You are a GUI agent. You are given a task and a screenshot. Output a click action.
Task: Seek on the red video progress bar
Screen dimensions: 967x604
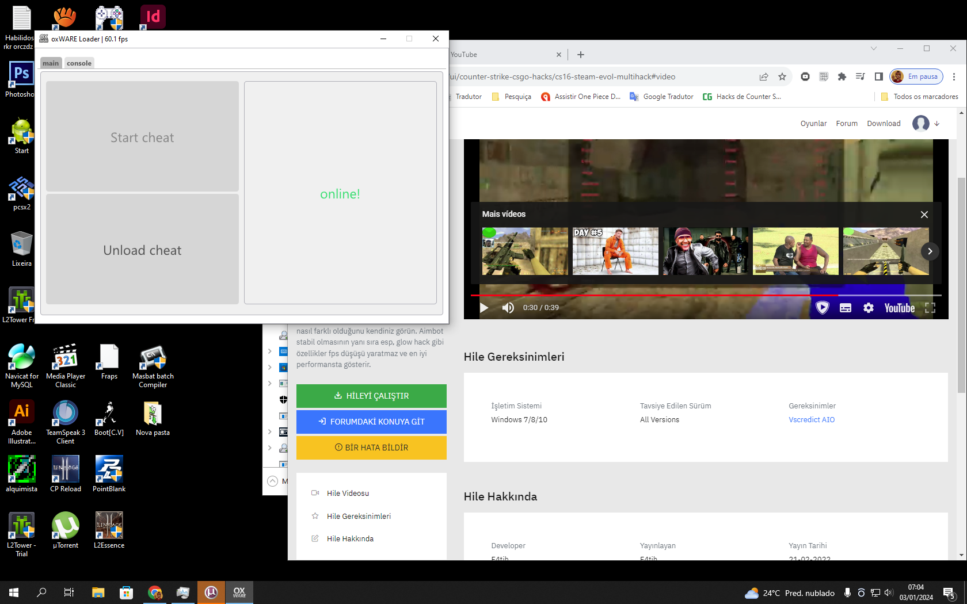coord(706,295)
